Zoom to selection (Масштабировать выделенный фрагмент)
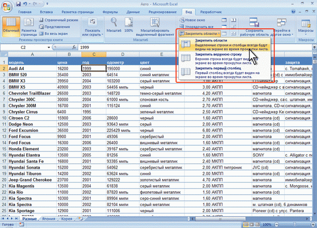The height and width of the screenshot is (228, 317). pos(155,27)
